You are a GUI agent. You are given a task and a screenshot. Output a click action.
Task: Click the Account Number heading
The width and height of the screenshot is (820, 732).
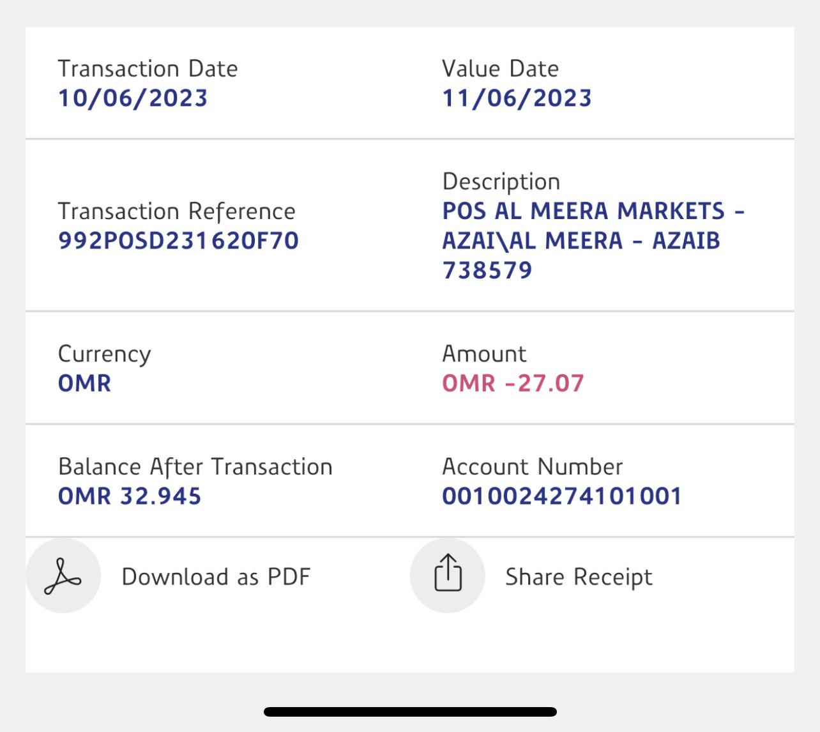[x=532, y=467]
